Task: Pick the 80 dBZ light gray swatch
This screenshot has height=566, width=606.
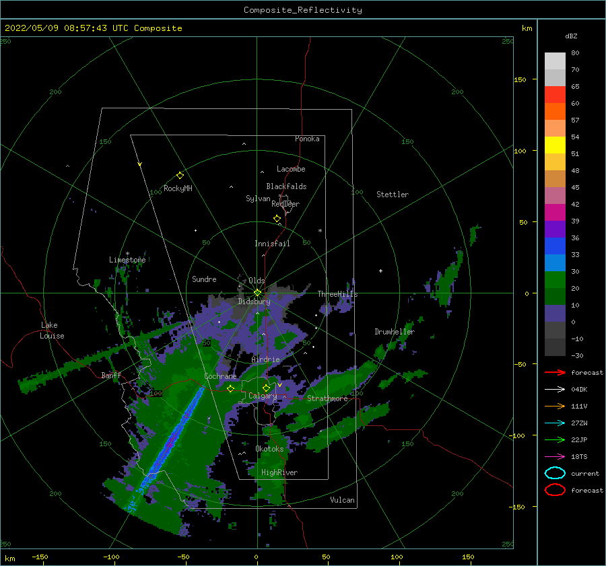Action: tap(555, 61)
